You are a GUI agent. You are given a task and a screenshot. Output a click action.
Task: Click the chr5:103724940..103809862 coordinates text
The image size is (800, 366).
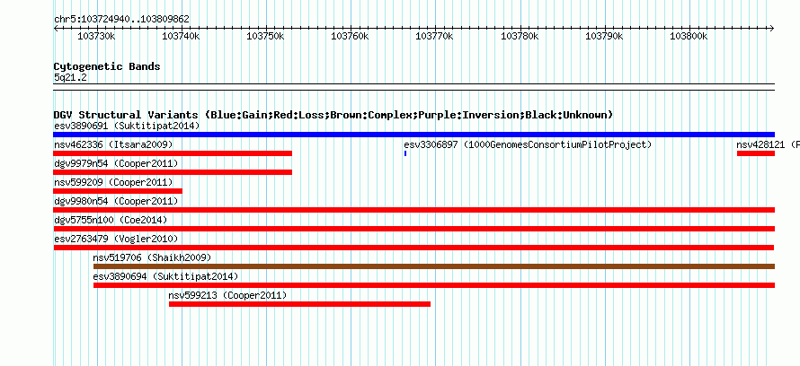click(121, 20)
